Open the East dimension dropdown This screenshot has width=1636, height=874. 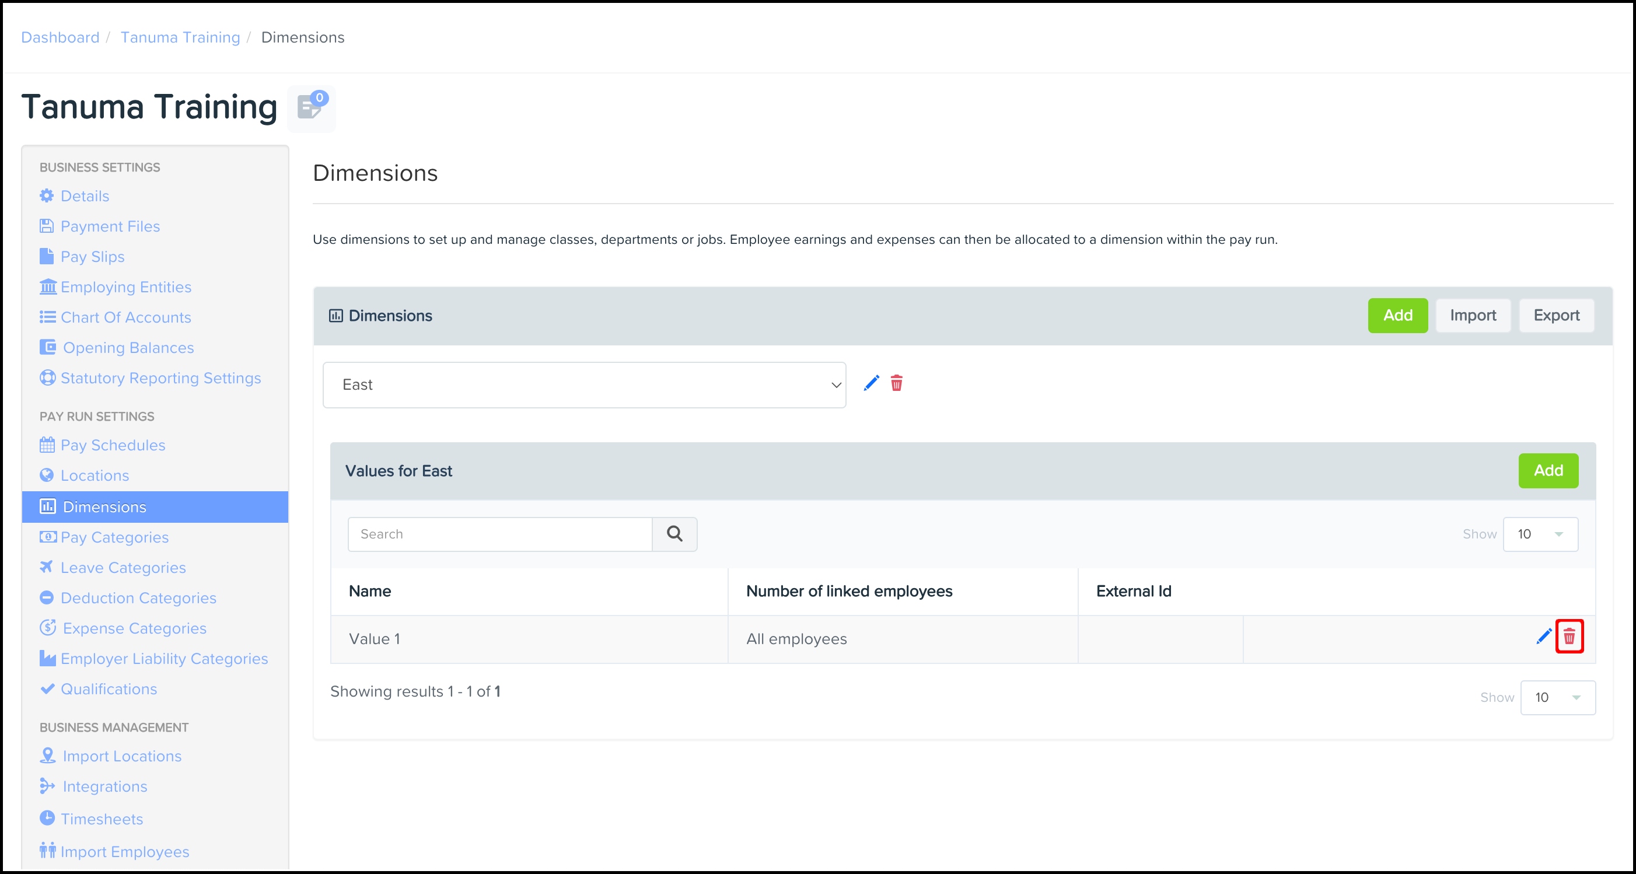pyautogui.click(x=583, y=385)
